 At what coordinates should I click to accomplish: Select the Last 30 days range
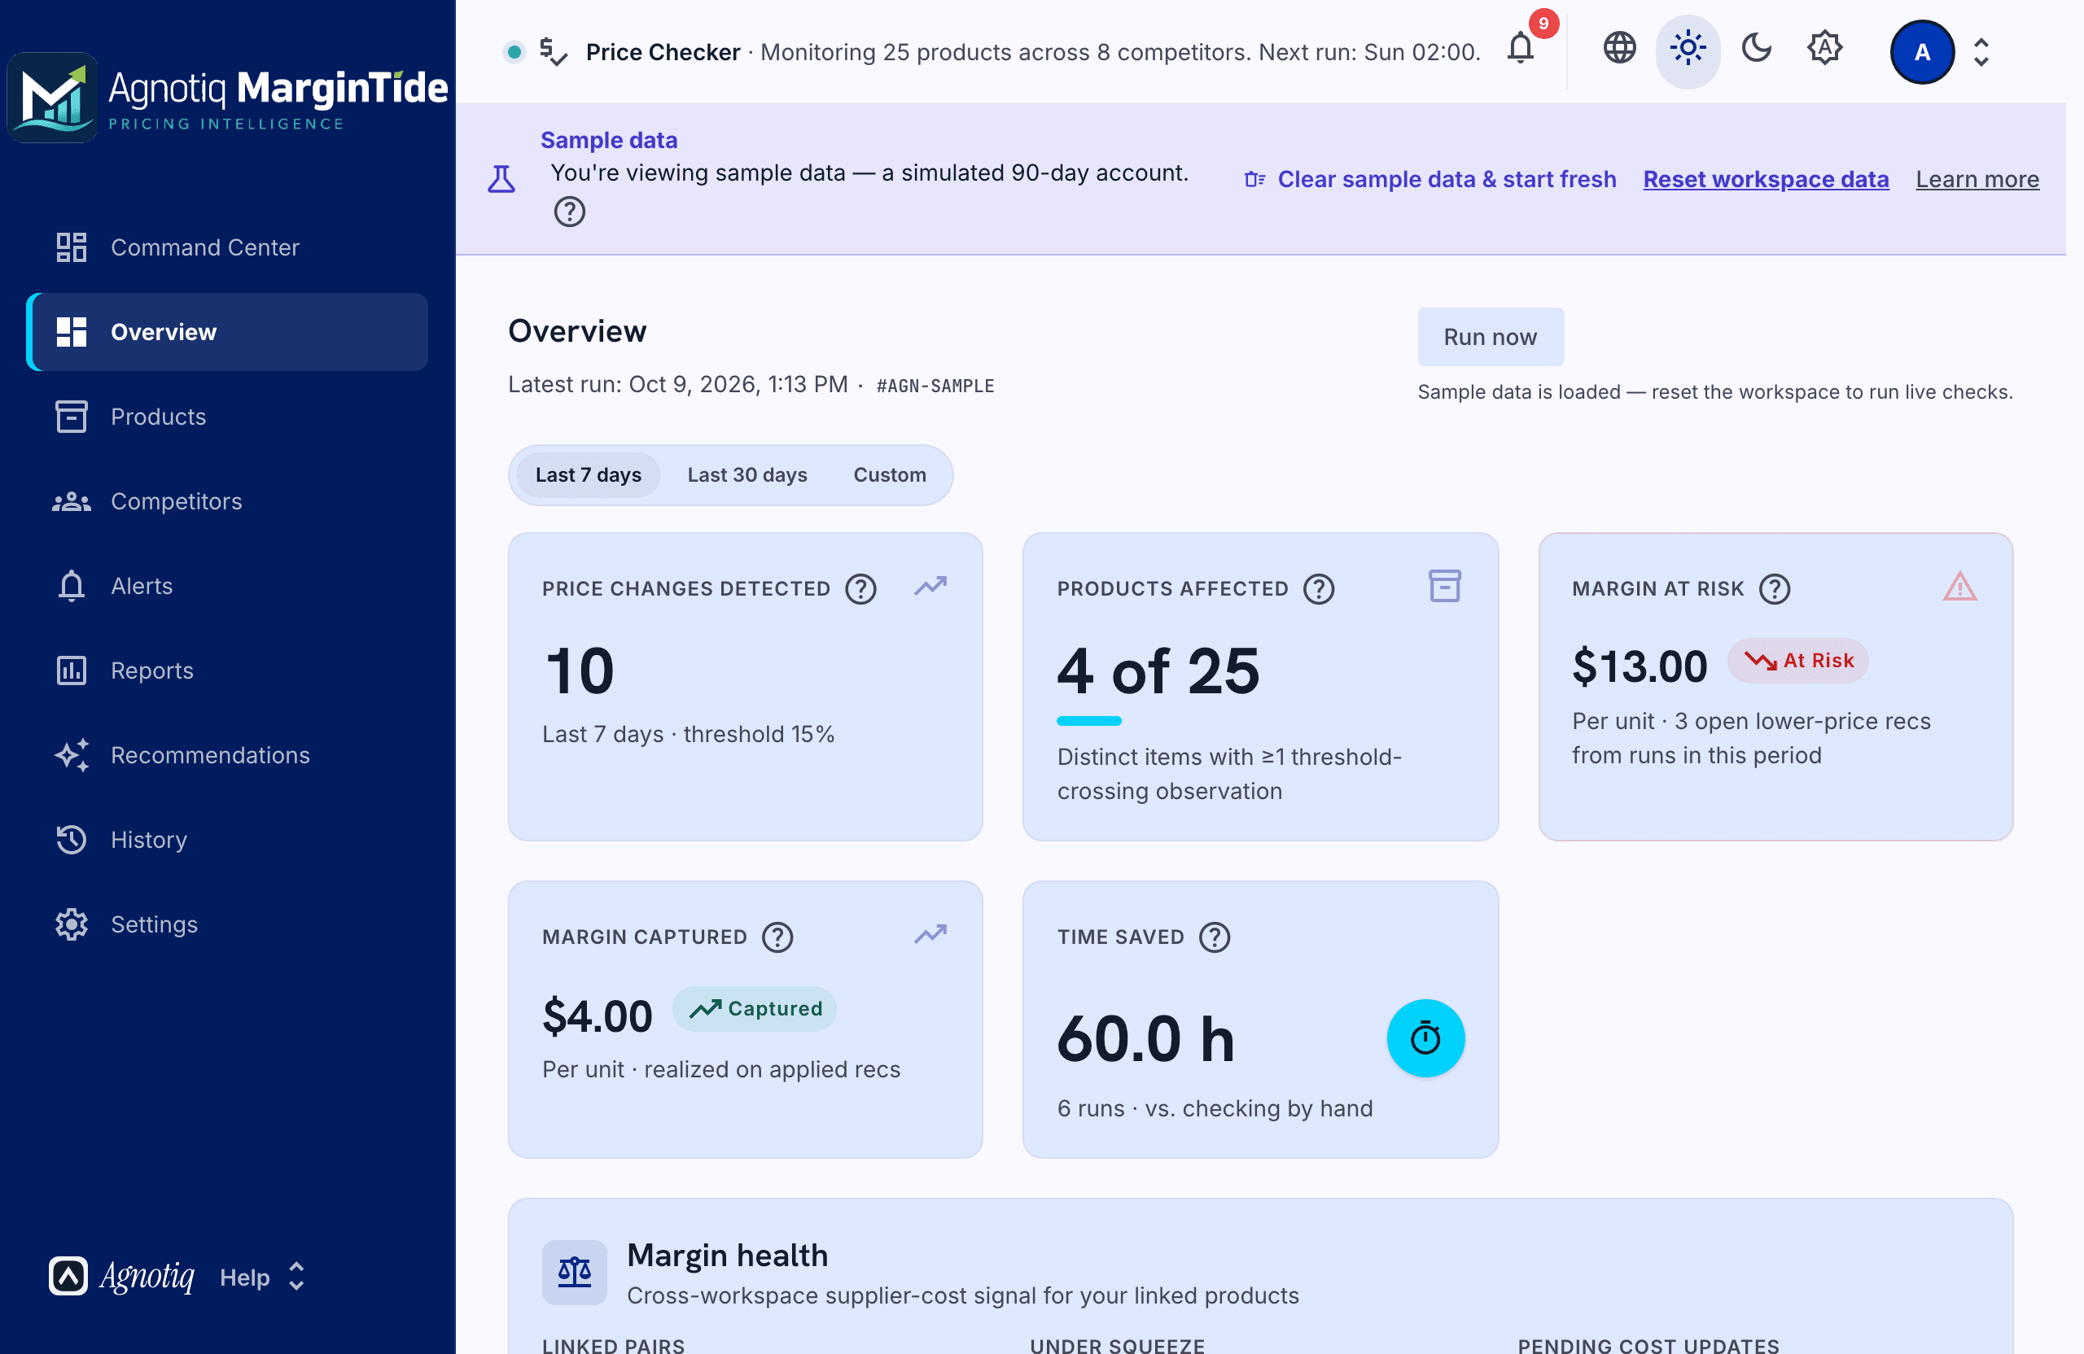pos(747,474)
